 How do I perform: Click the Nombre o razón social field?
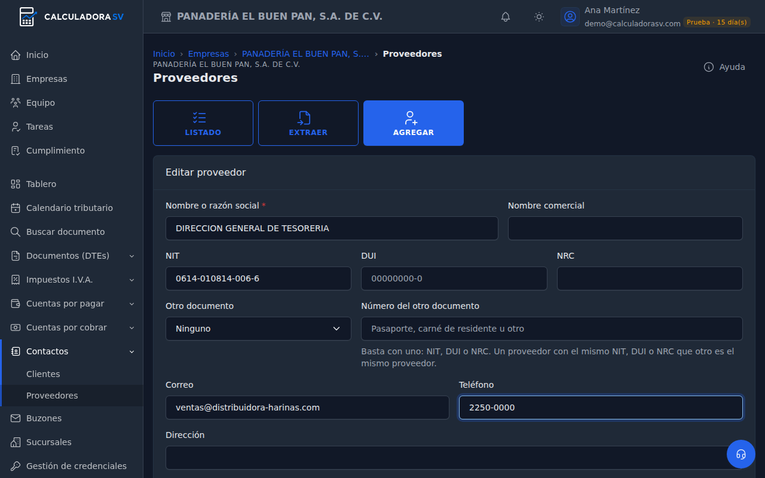(332, 228)
